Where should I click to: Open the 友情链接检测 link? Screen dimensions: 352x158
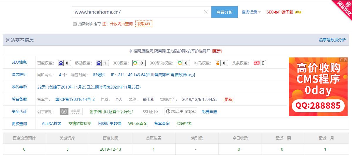click(x=80, y=123)
